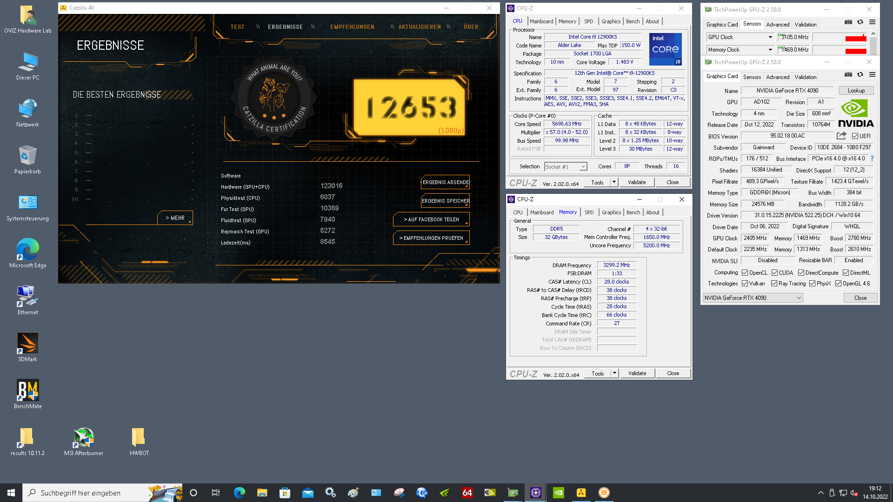Toggle the PhysX checkbox

tap(812, 284)
